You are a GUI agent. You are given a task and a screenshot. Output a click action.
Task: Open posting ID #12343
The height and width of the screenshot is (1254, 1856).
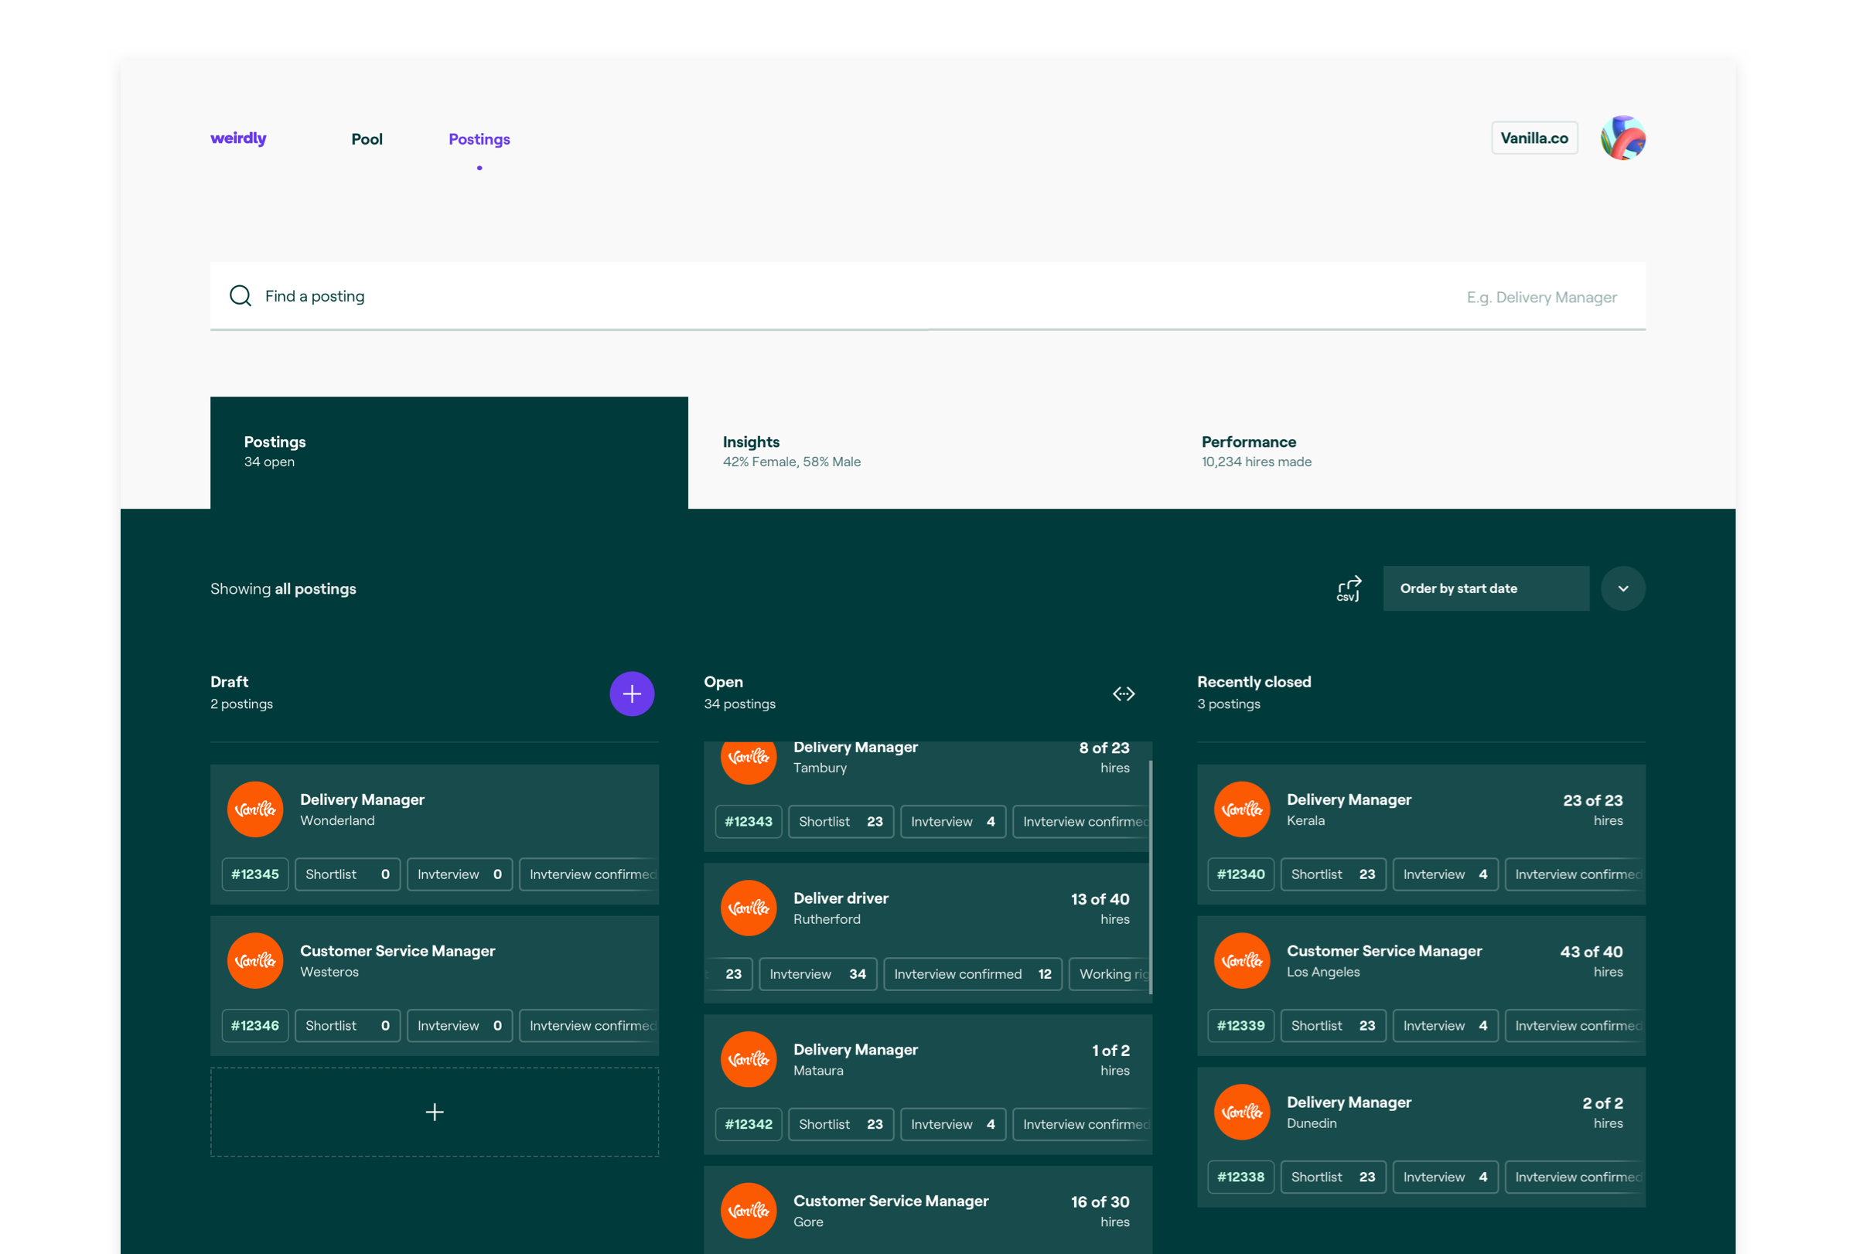(x=749, y=821)
